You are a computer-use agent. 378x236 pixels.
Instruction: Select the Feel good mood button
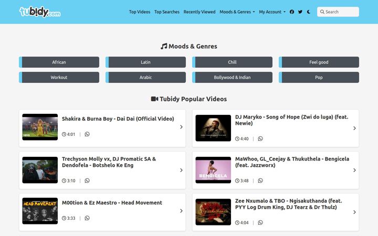point(319,62)
